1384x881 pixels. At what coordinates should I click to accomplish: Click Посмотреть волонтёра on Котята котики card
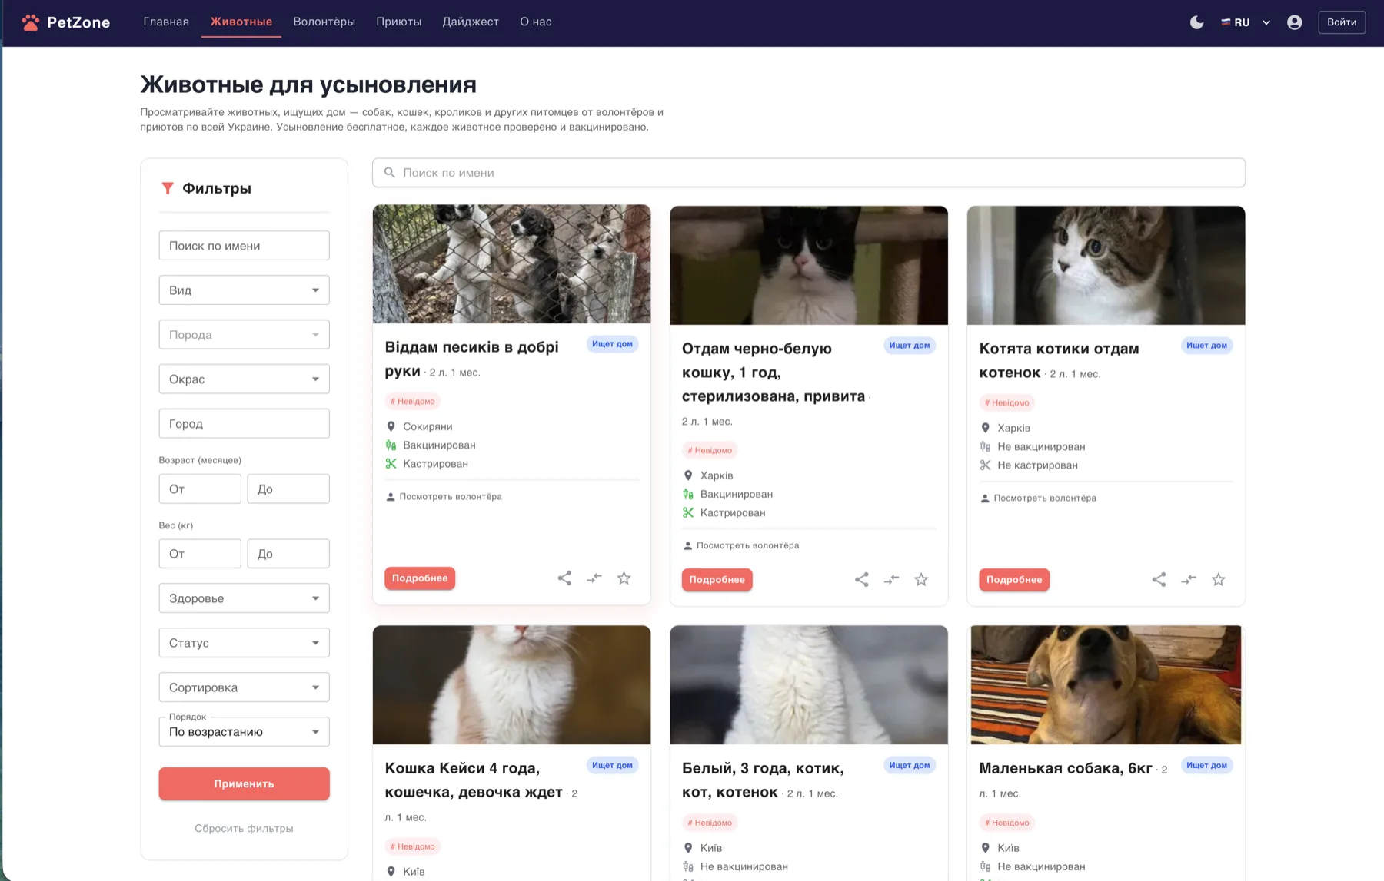point(1038,498)
